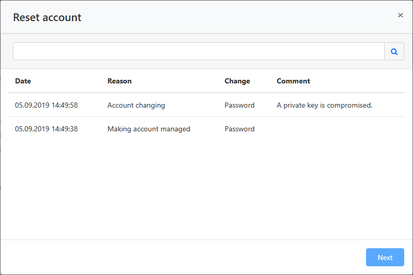Sort by the Date column header
Viewport: 413px width, 275px height.
click(23, 81)
